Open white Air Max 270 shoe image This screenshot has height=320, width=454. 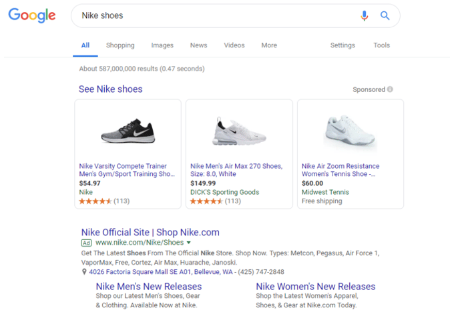coord(239,131)
